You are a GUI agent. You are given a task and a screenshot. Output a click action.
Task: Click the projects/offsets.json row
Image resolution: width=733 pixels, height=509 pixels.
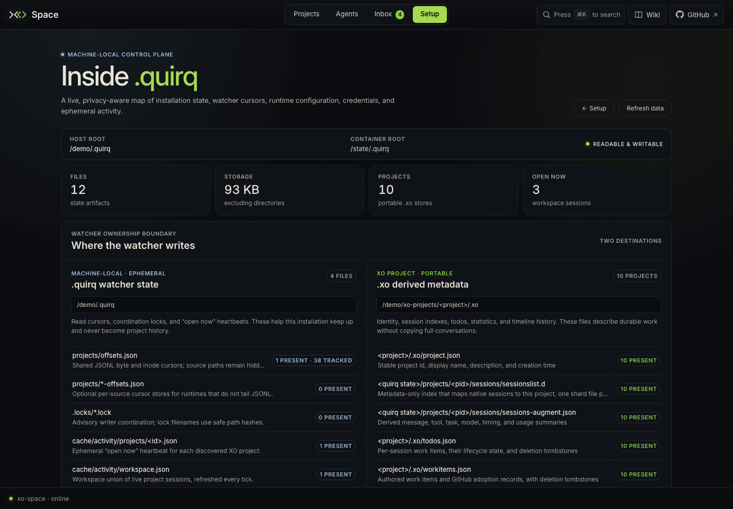214,360
